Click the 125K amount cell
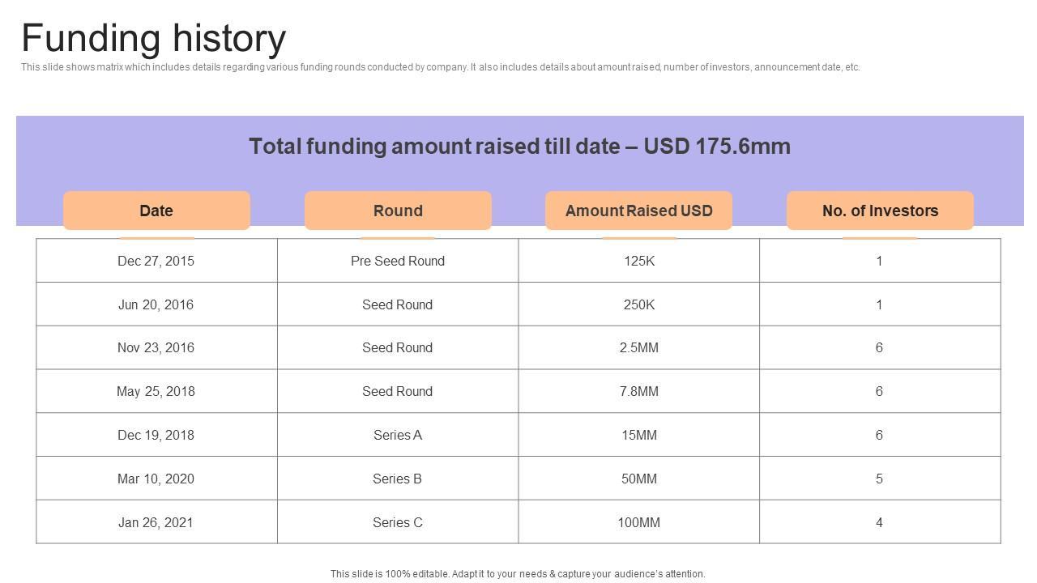The height and width of the screenshot is (583, 1037). [638, 261]
